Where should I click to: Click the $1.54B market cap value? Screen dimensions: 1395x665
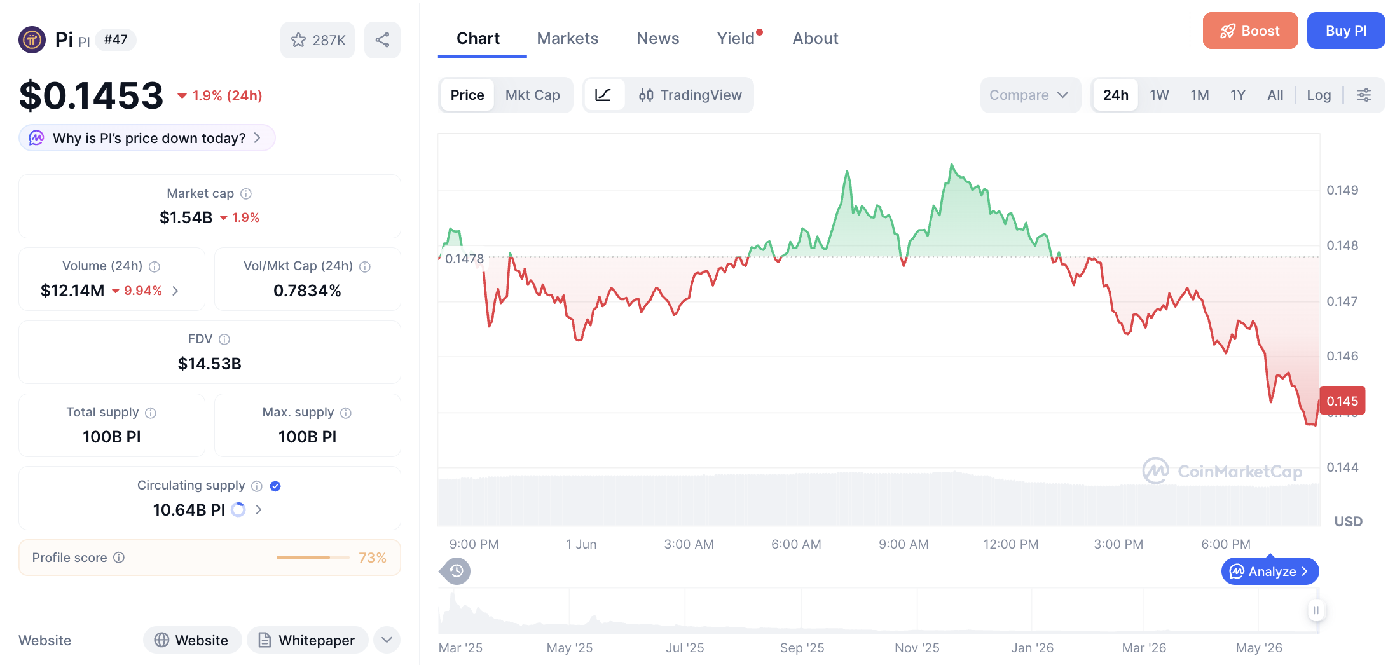(x=186, y=217)
